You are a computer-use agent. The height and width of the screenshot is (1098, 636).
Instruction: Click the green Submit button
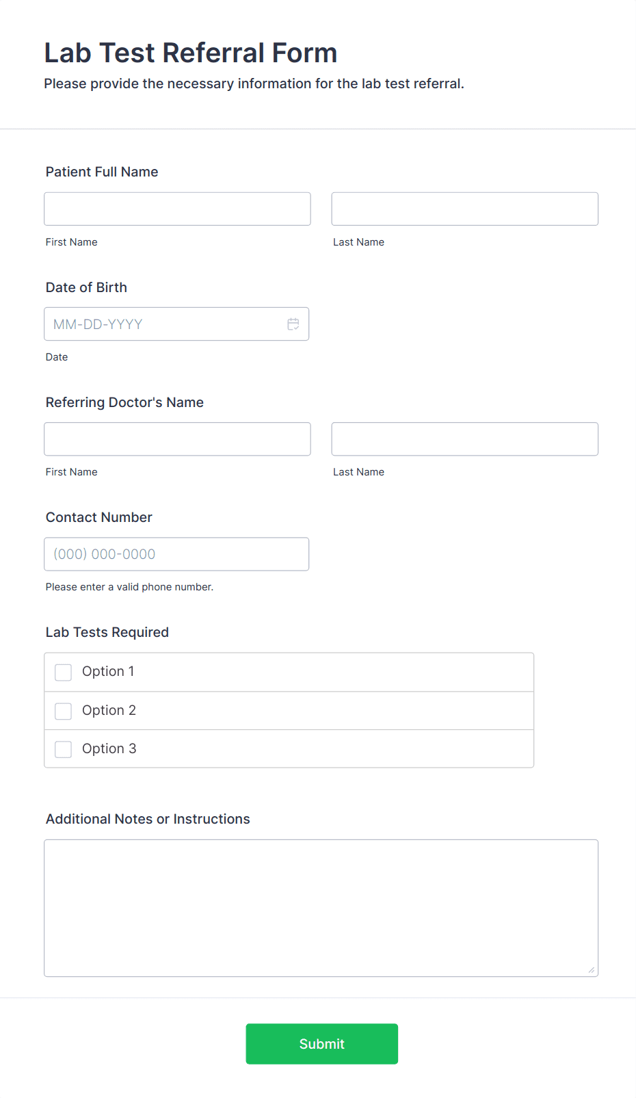tap(321, 1043)
